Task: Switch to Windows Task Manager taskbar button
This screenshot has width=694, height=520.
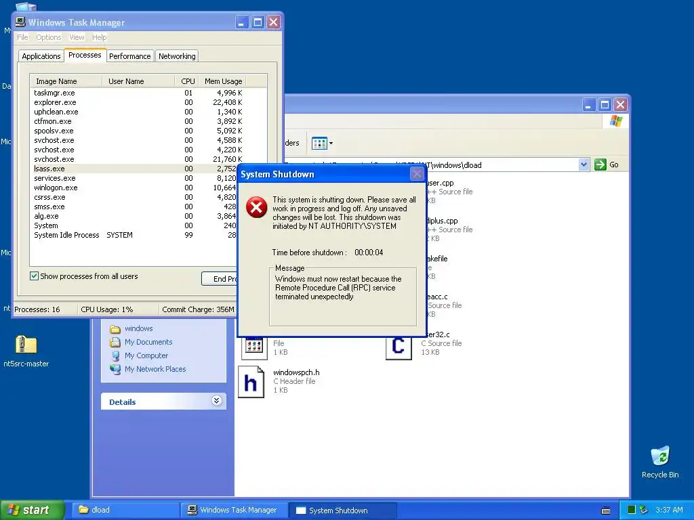Action: (234, 510)
